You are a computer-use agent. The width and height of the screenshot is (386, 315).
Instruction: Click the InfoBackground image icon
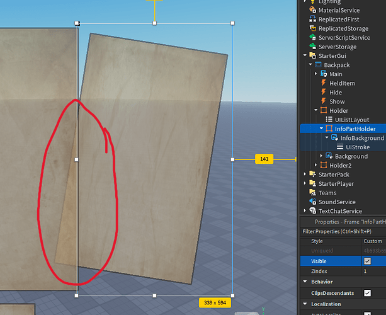click(x=334, y=138)
